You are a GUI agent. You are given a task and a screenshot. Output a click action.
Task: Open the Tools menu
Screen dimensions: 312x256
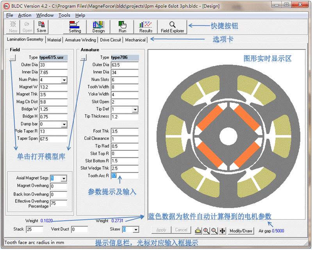pyautogui.click(x=64, y=15)
